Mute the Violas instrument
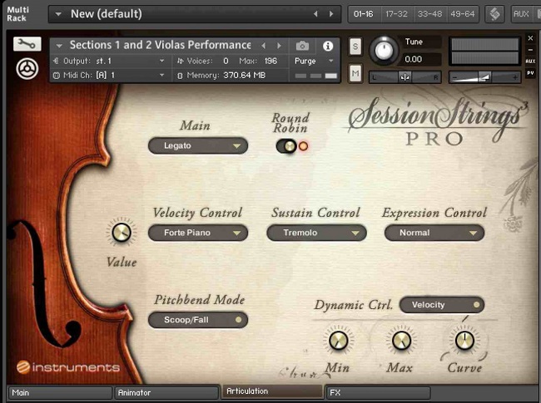The height and width of the screenshot is (403, 541). [355, 73]
